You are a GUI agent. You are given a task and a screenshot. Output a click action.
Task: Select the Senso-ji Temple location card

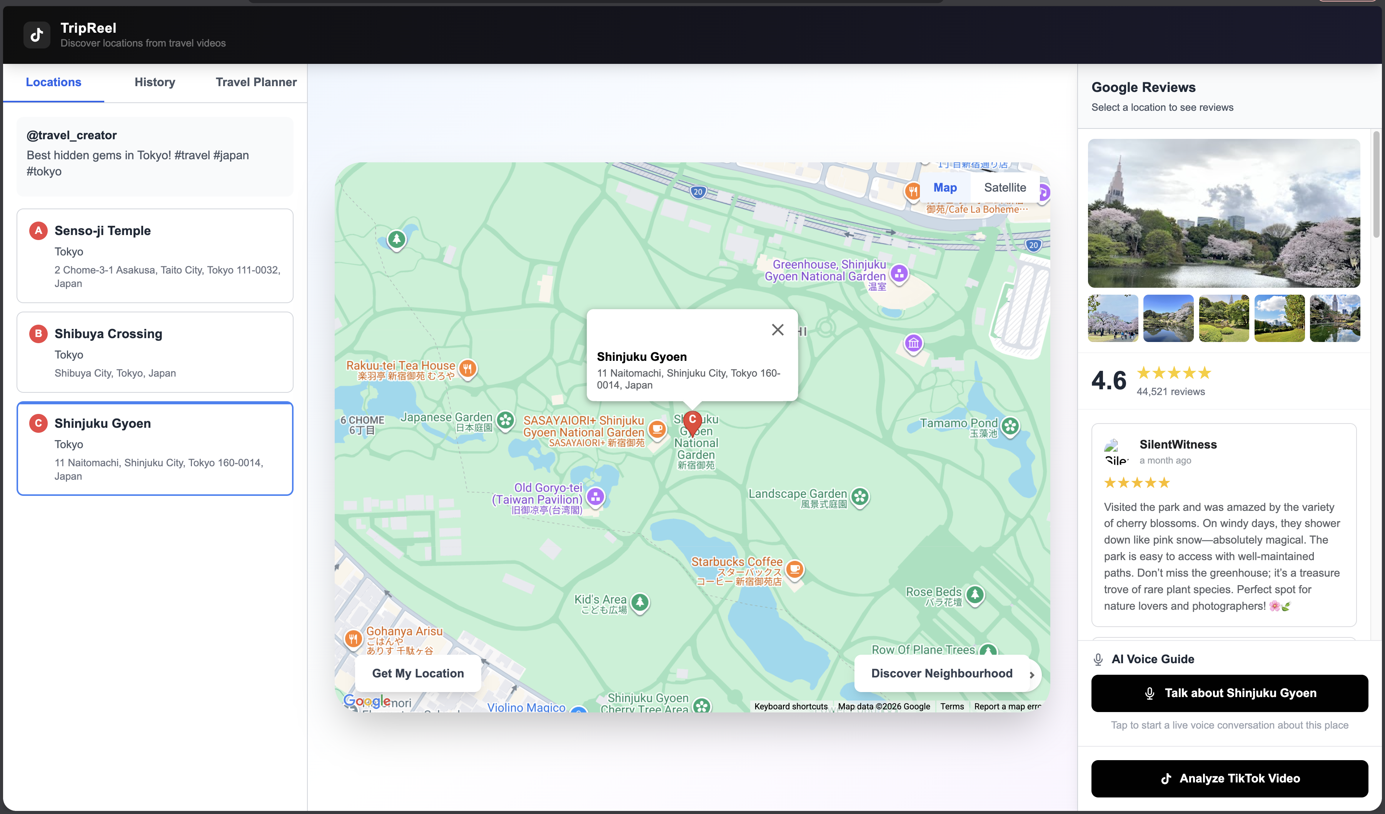[x=154, y=255]
